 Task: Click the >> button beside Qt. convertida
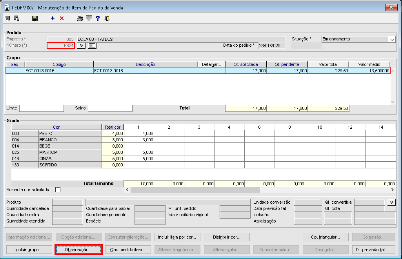(391, 202)
